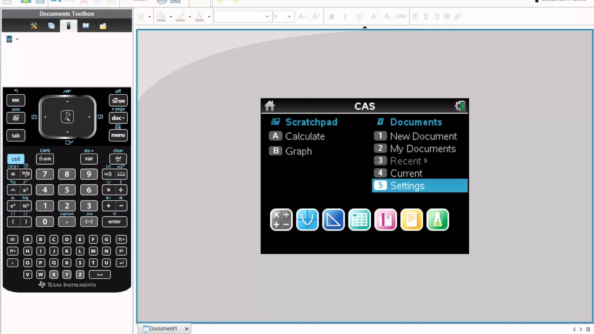
Task: Click the doc key on the keypad
Action: 118,118
